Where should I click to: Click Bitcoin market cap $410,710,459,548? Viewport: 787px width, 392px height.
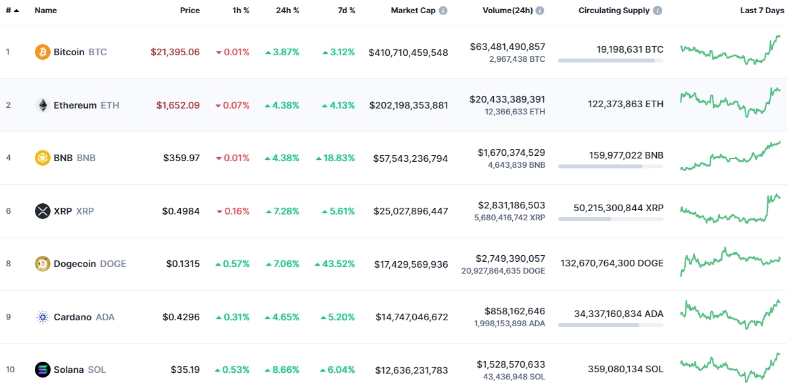[x=408, y=52]
